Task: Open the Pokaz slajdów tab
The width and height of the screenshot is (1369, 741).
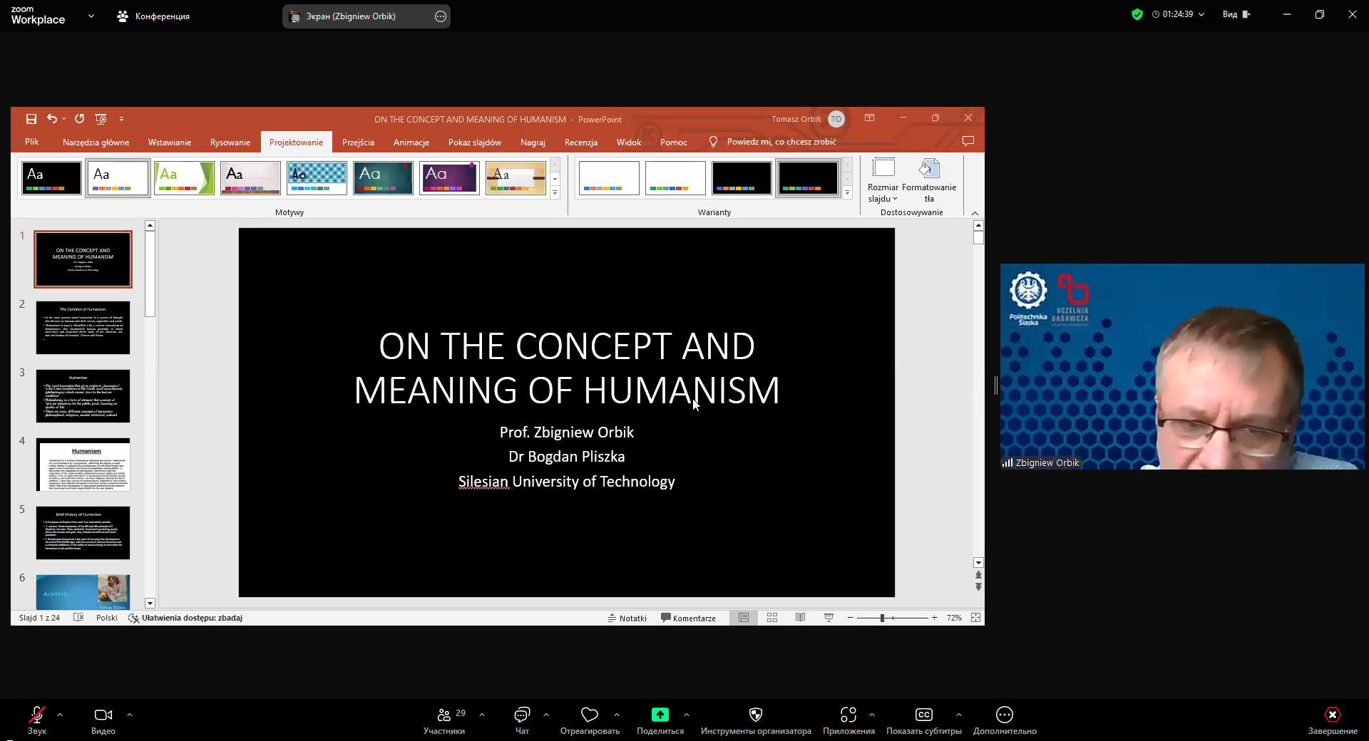Action: [x=475, y=142]
